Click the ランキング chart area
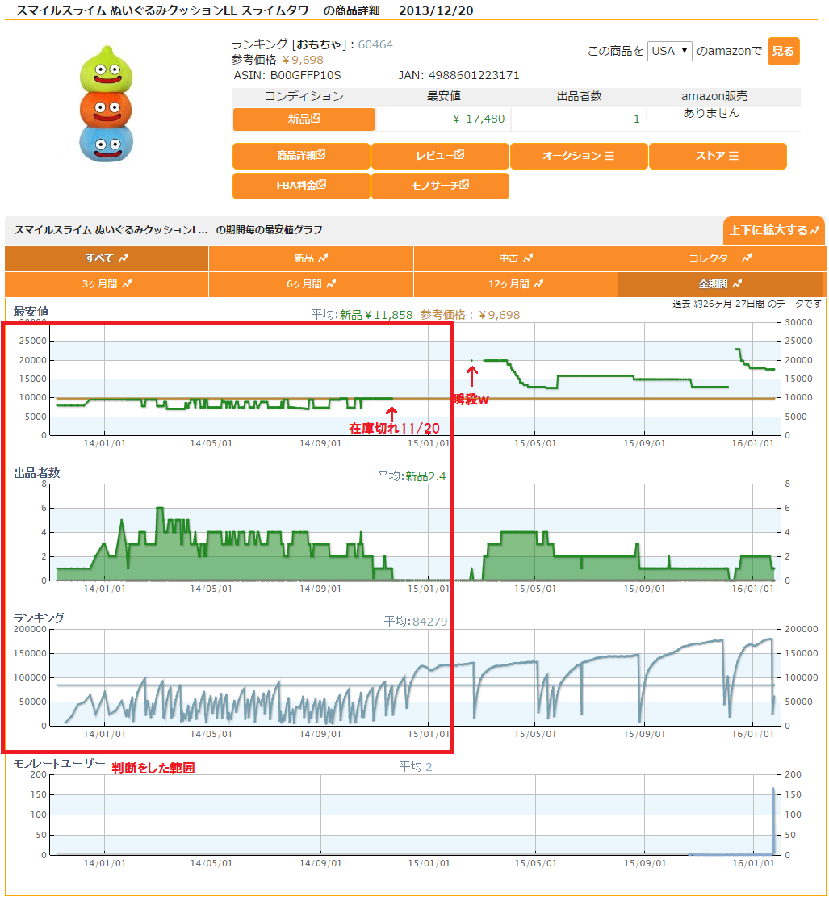This screenshot has height=897, width=829. click(416, 677)
